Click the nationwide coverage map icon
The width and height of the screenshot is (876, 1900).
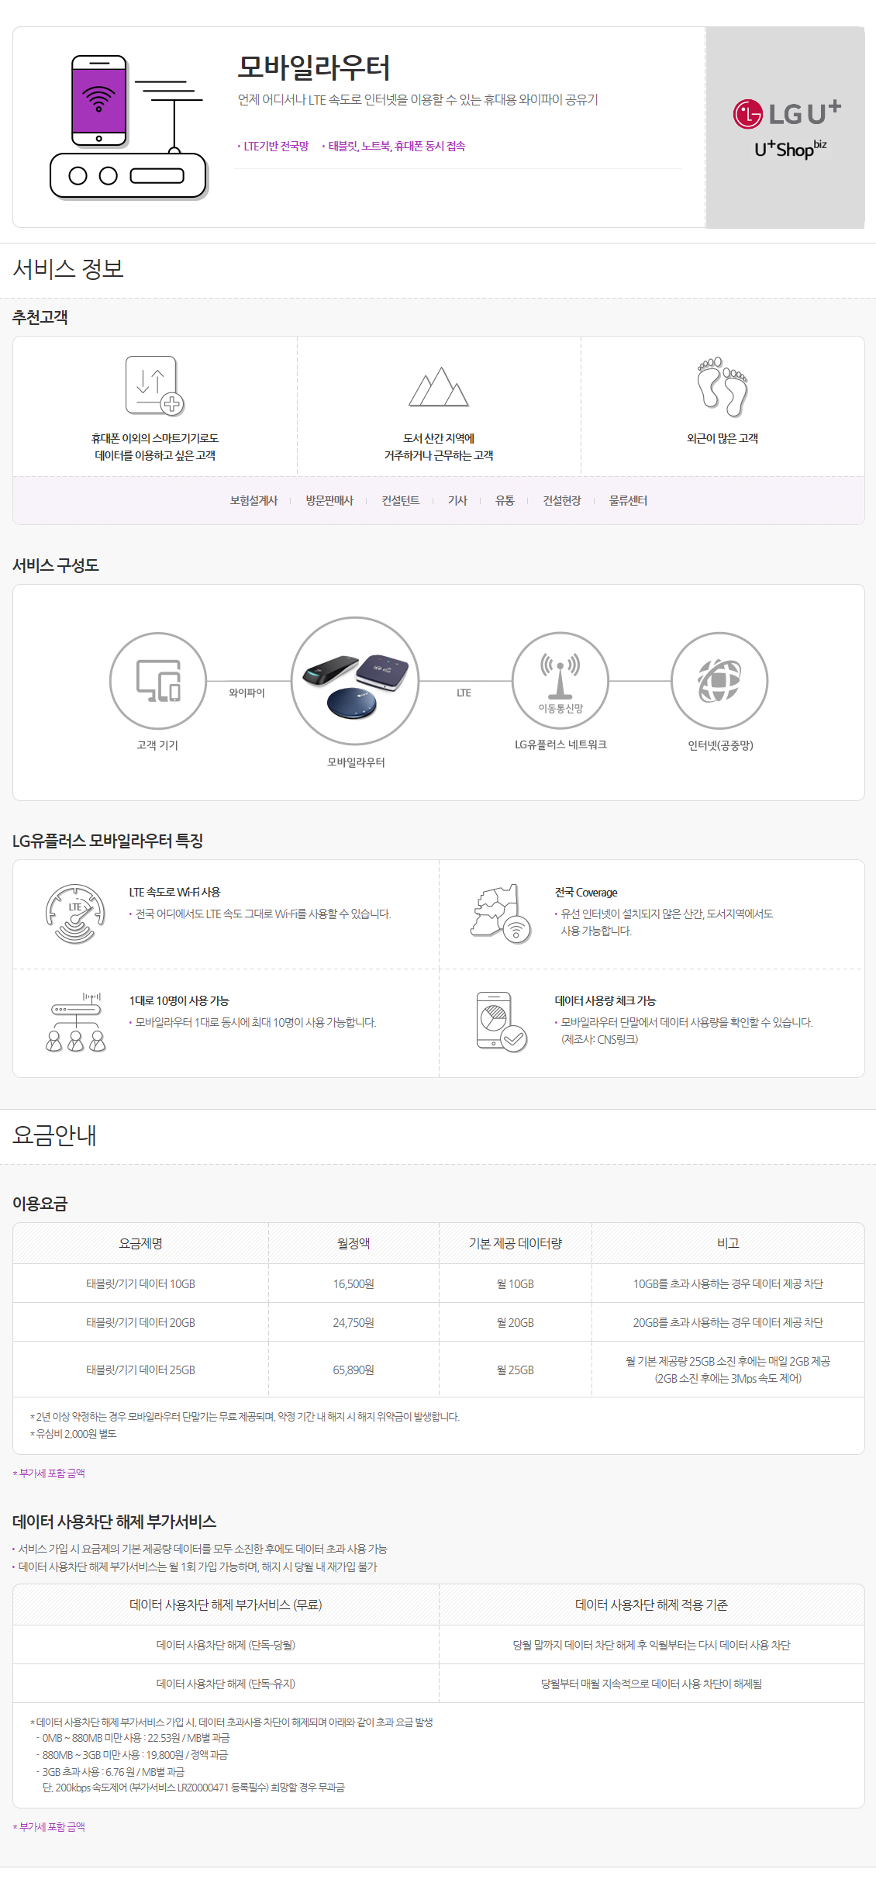[501, 914]
